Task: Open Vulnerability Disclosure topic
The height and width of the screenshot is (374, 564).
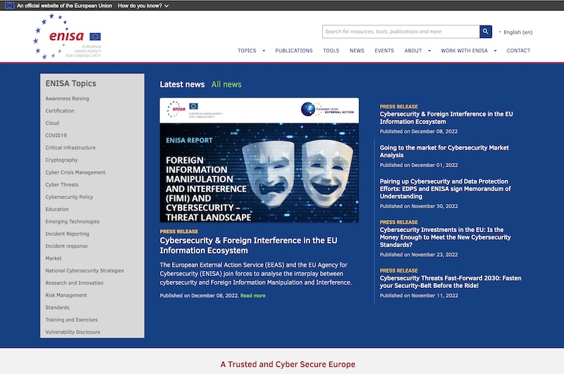Action: point(73,332)
